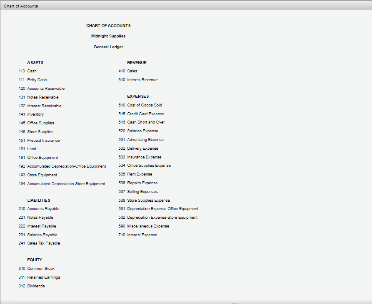The width and height of the screenshot is (372, 304).
Task: Select the 537 Selling Expenses account
Action: (138, 192)
